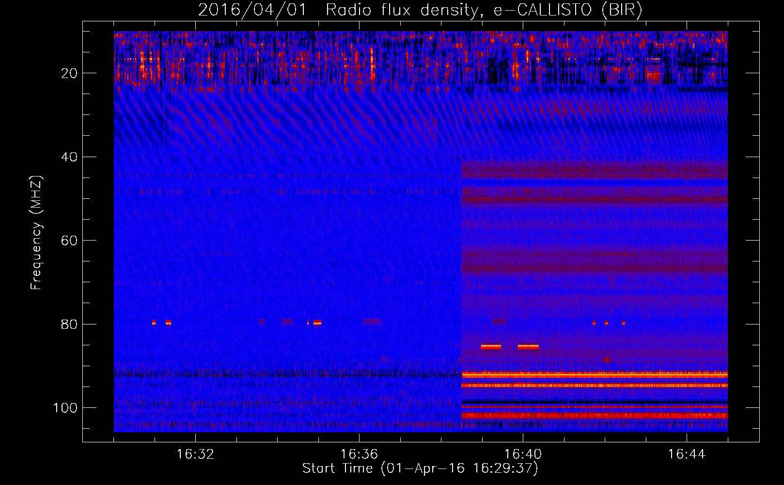Screen dimensions: 784x485
Task: Click the '16:32' time tick label
Action: (195, 454)
